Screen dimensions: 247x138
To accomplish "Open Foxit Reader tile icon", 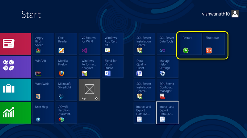I will point(61,50).
